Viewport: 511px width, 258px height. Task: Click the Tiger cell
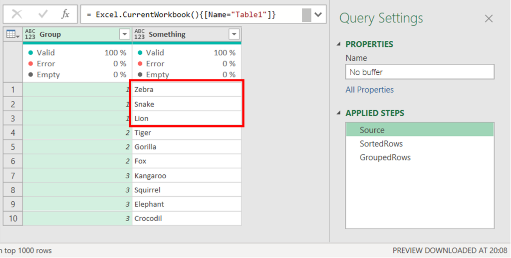[x=187, y=132]
